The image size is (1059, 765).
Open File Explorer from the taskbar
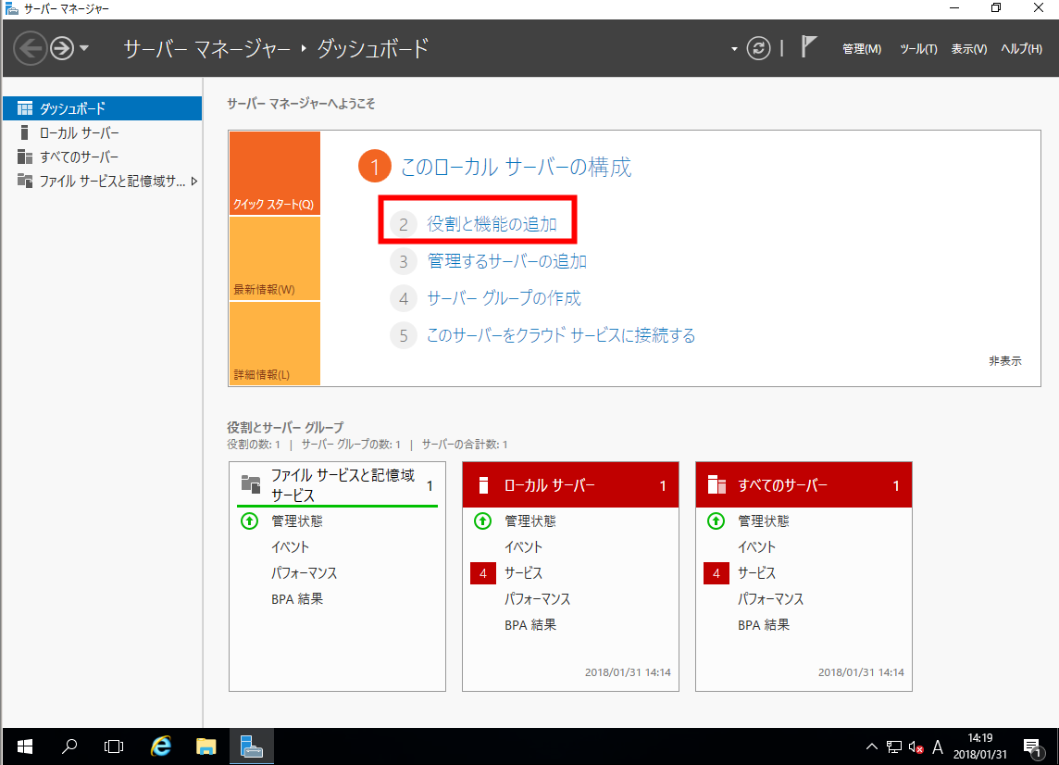(x=206, y=746)
